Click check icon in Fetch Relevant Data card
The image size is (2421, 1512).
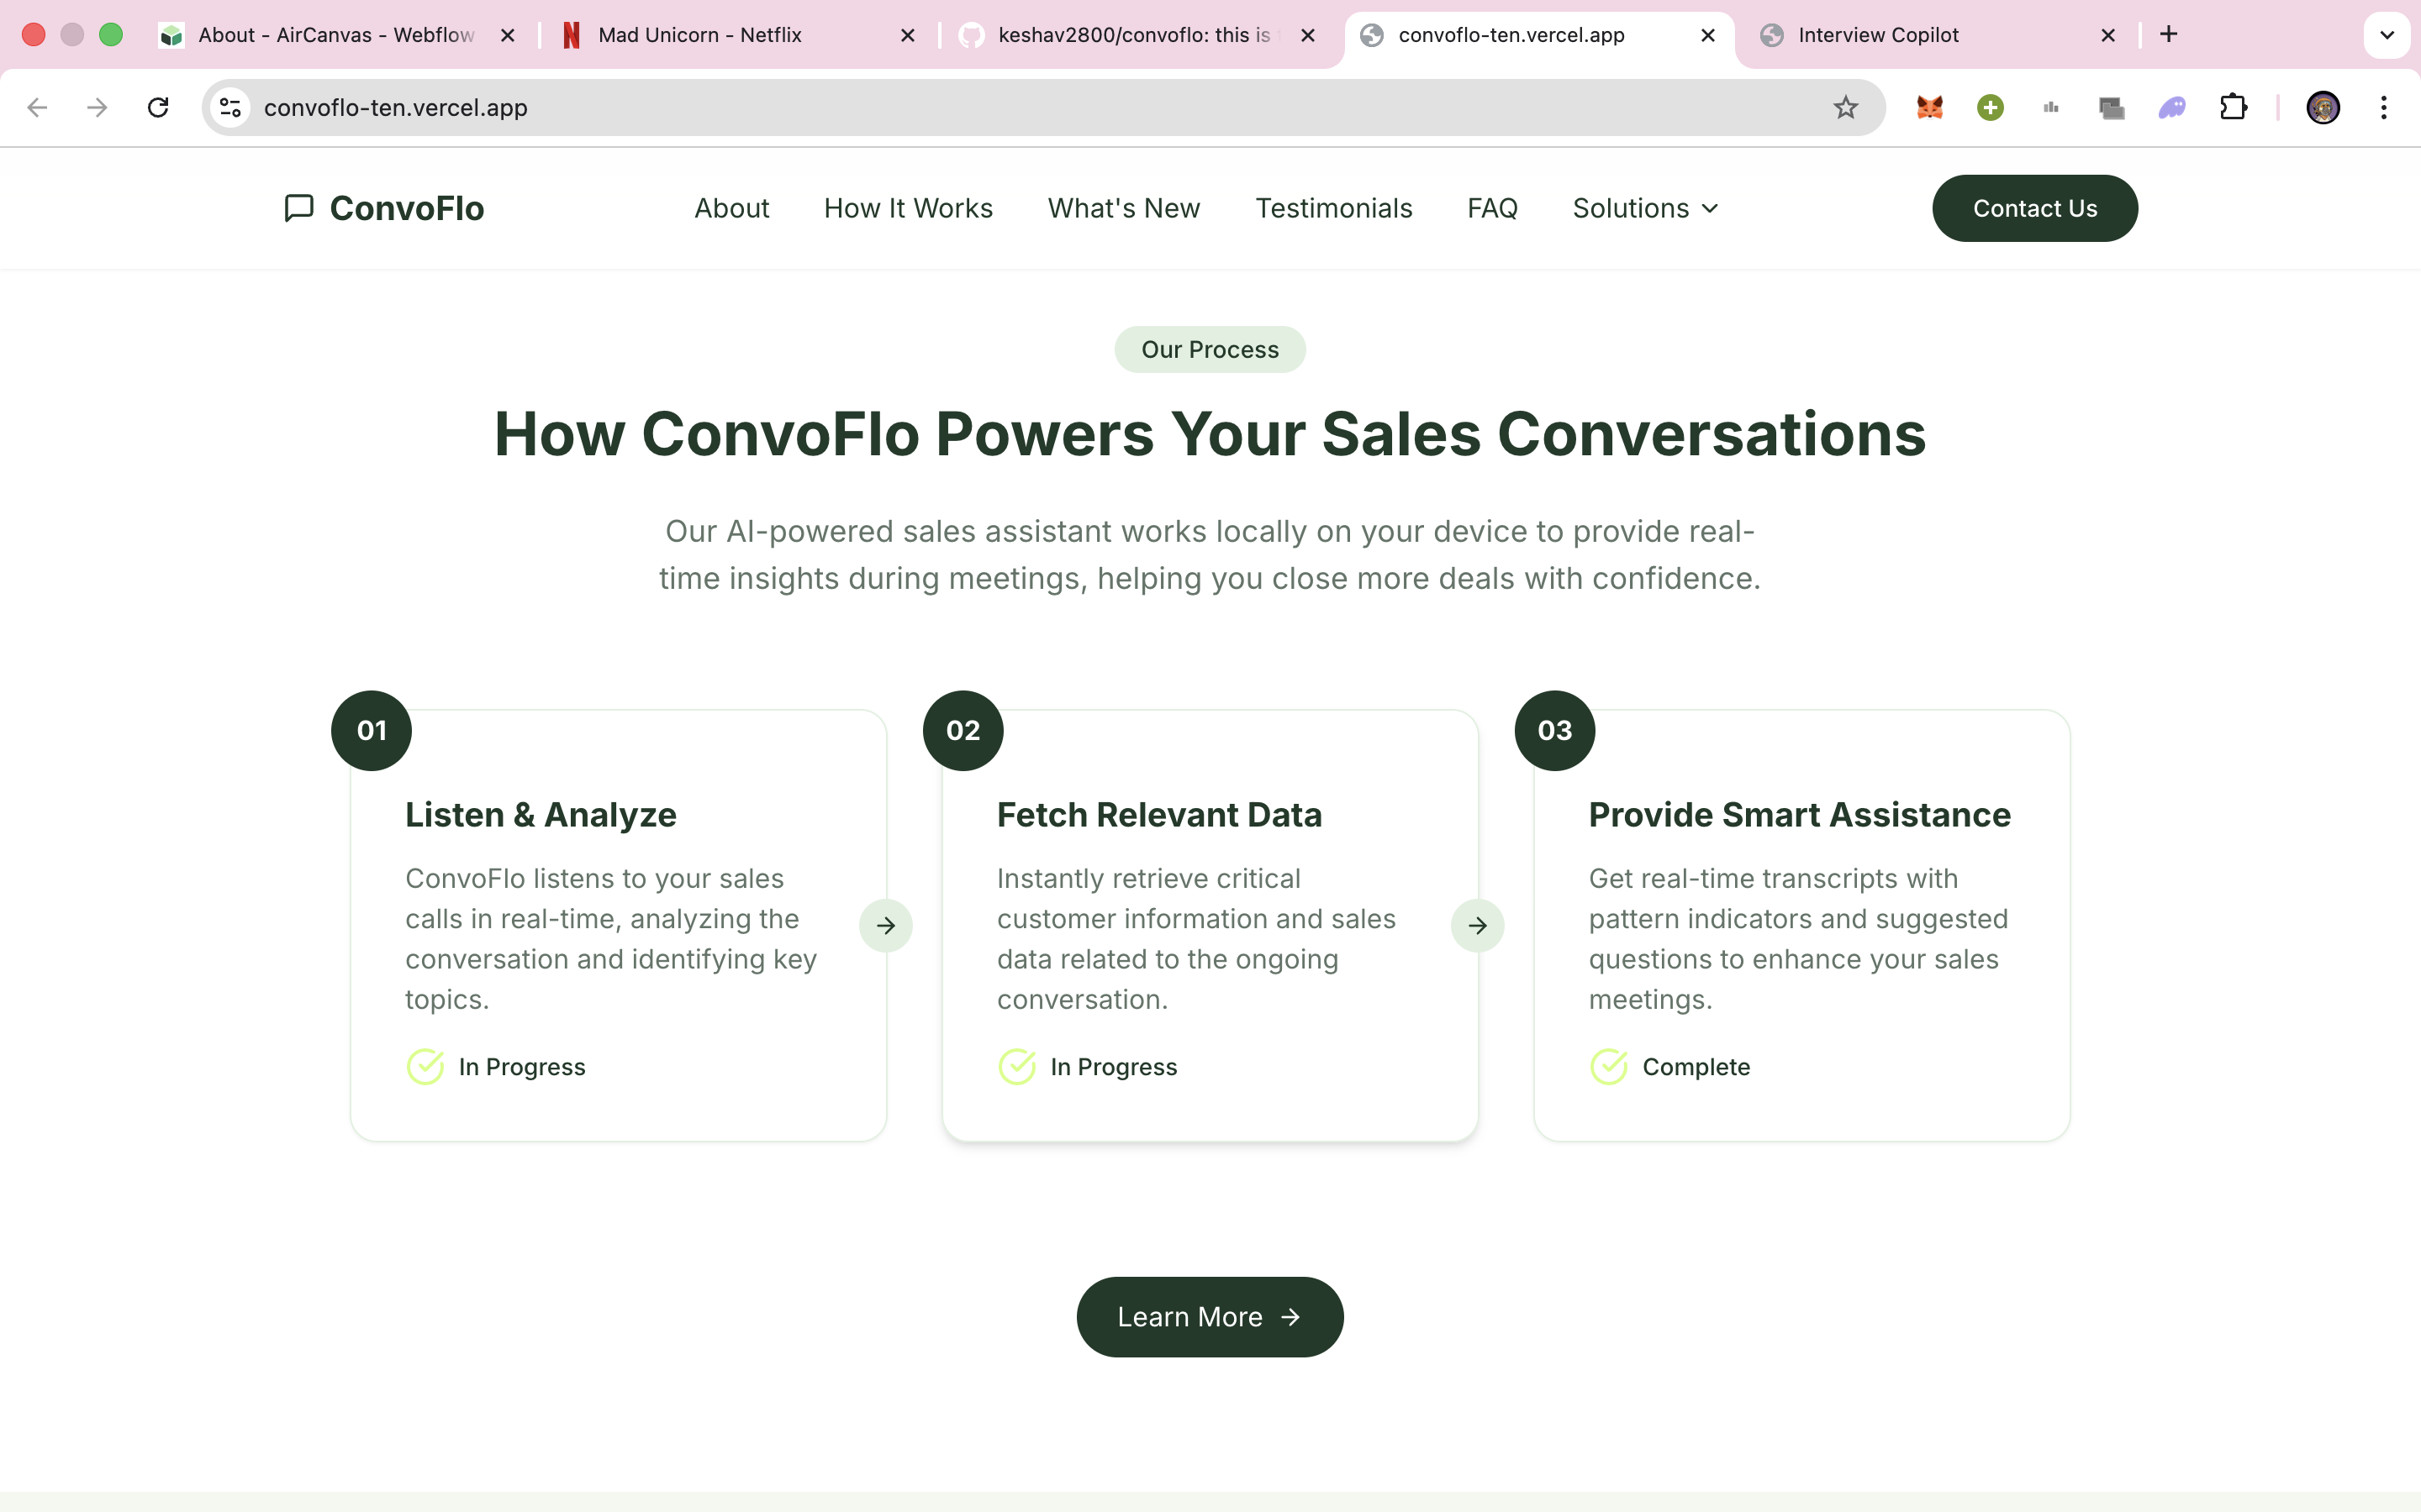pos(1017,1067)
